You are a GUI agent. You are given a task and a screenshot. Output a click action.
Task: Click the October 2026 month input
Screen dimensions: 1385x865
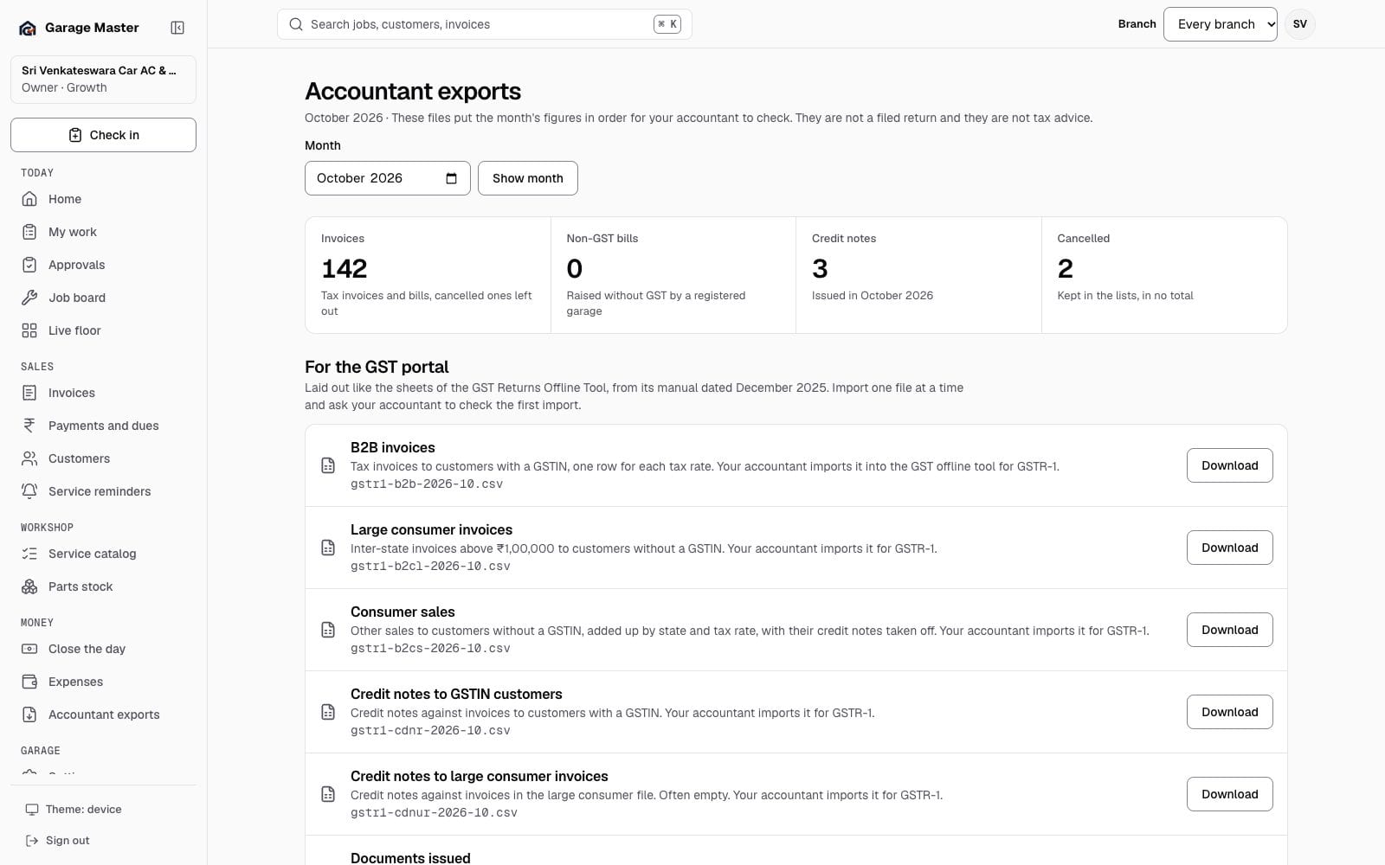[388, 178]
